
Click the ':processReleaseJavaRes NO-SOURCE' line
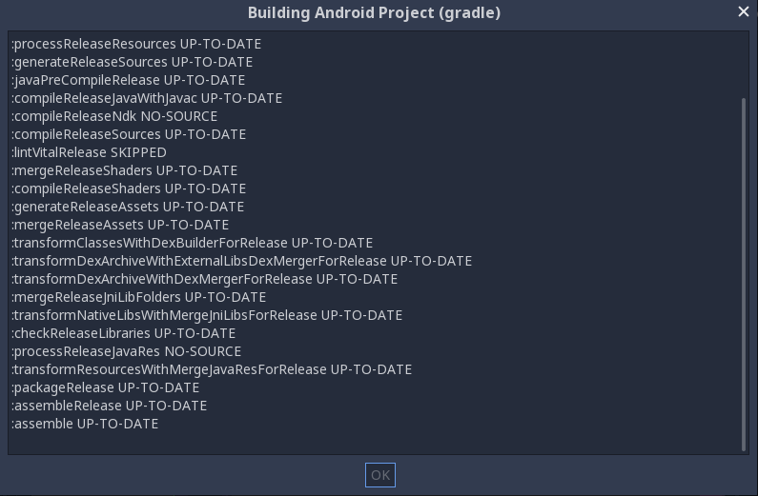pyautogui.click(x=127, y=351)
